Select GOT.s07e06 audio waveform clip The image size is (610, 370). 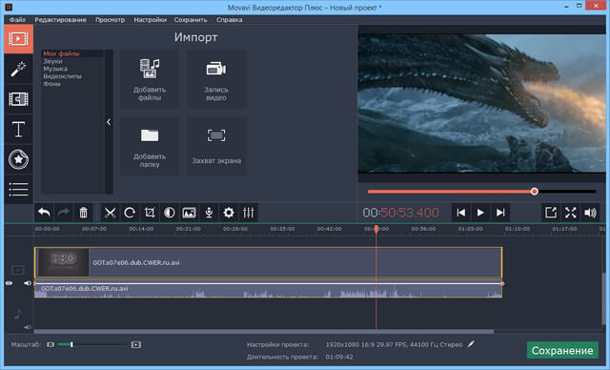269,291
